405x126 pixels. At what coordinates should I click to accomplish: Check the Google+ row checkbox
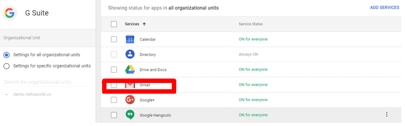point(114,100)
